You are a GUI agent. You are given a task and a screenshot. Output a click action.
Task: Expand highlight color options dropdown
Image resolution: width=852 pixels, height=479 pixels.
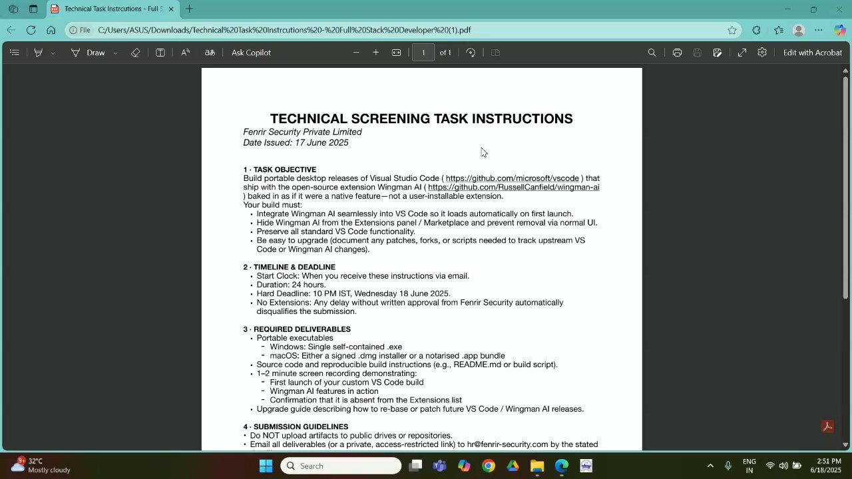tap(53, 53)
